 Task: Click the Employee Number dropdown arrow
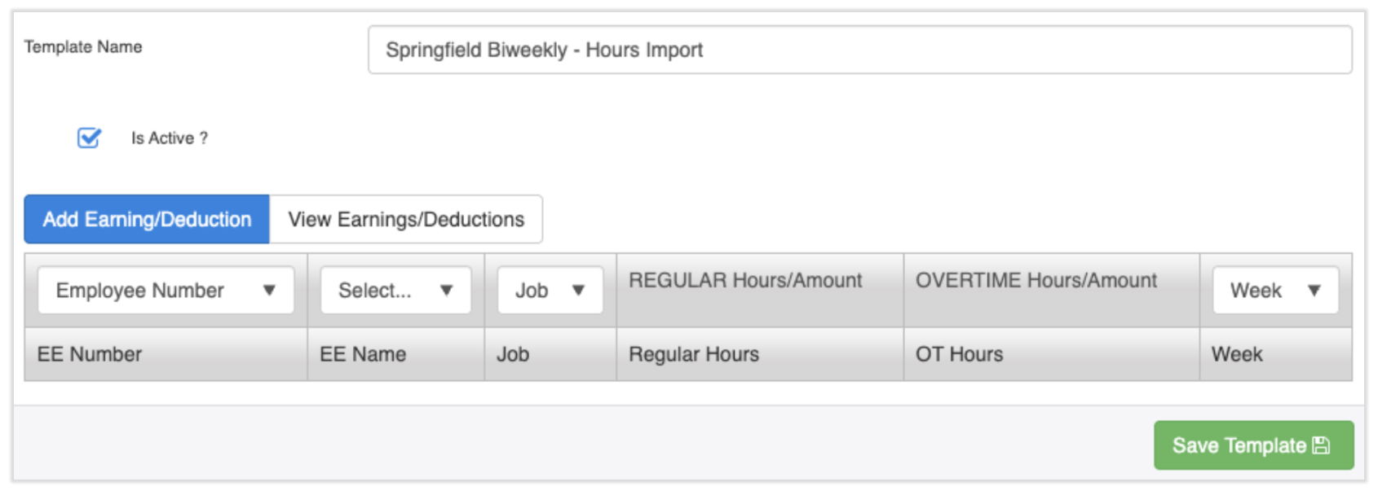(x=269, y=290)
